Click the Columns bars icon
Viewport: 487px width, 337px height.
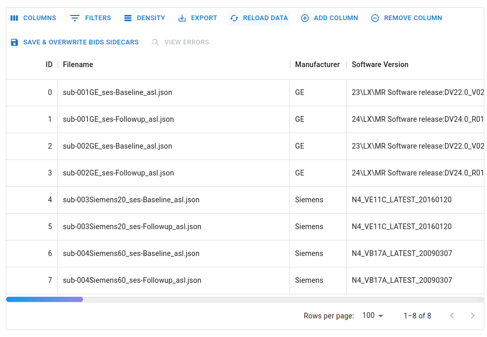click(x=14, y=18)
